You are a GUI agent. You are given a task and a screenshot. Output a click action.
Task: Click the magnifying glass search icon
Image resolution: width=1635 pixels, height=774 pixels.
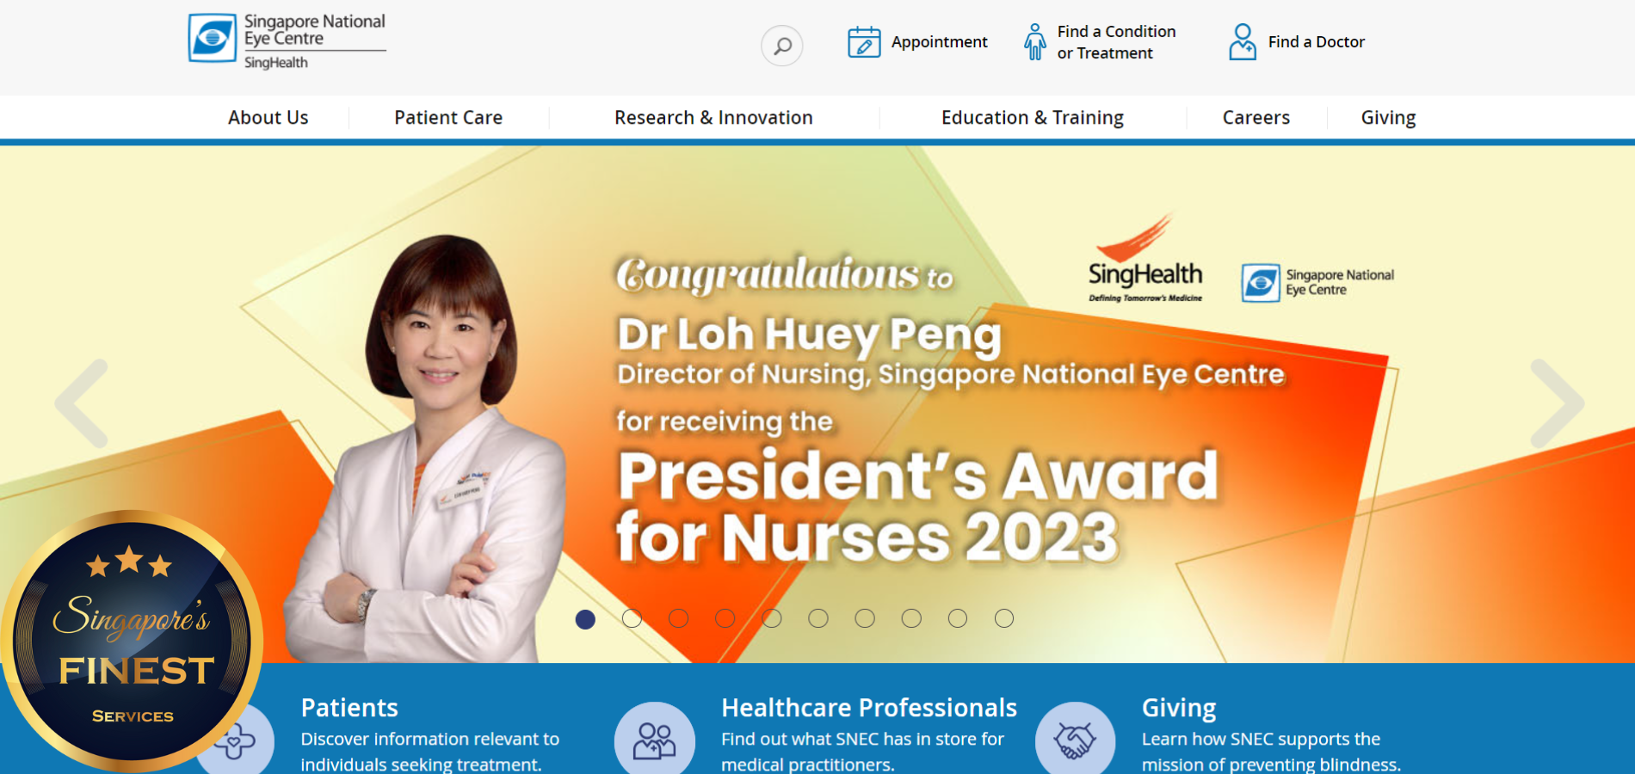pos(781,46)
